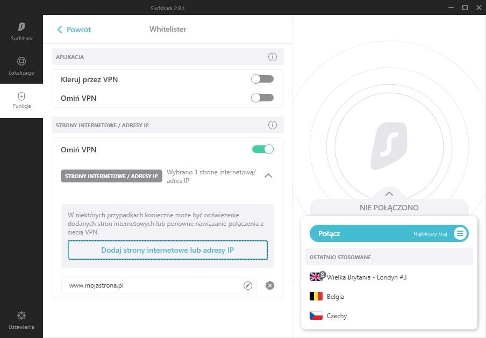
Task: Select Wielka Brytania - Londyn #3
Action: pyautogui.click(x=389, y=277)
